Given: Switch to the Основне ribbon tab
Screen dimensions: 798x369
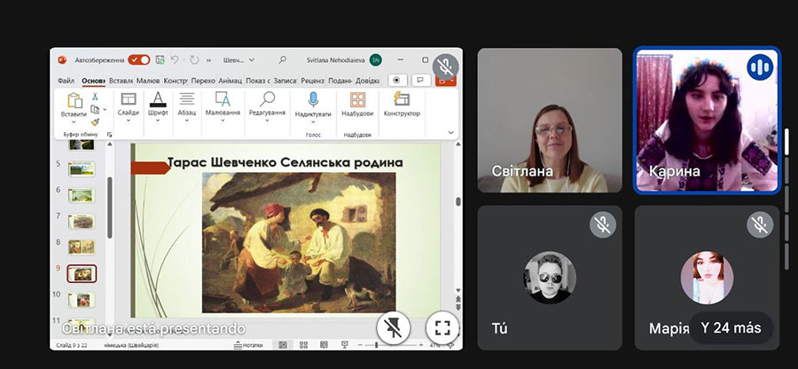Looking at the screenshot, I should [93, 81].
